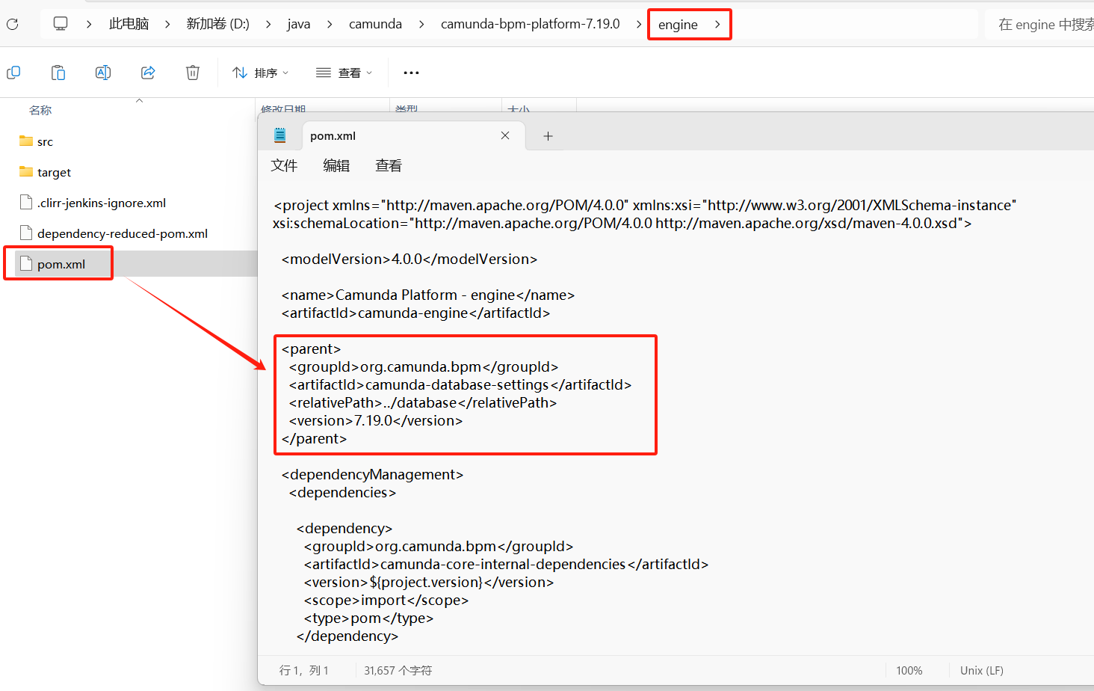Expand the chevron after 新加卷 (D:) in the breadcrumb
Image resolution: width=1094 pixels, height=691 pixels.
pos(268,24)
